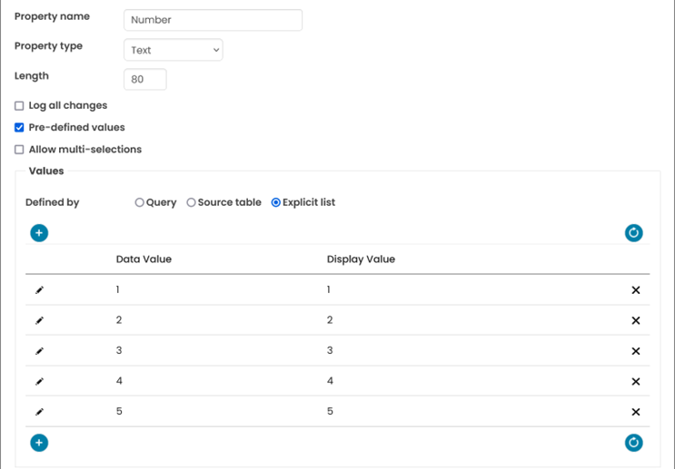Enable the Log all changes checkbox
Screen dimensions: 675x469
(19, 106)
